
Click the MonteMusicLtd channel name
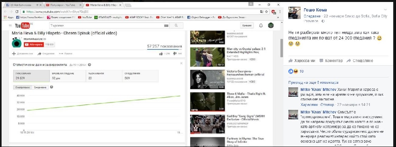click(33, 39)
